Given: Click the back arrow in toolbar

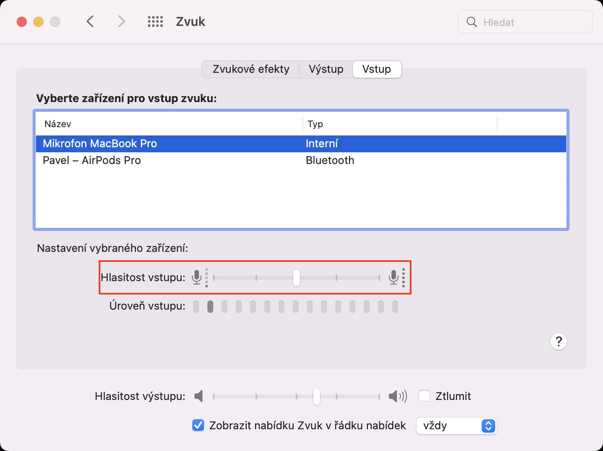Looking at the screenshot, I should coord(90,22).
